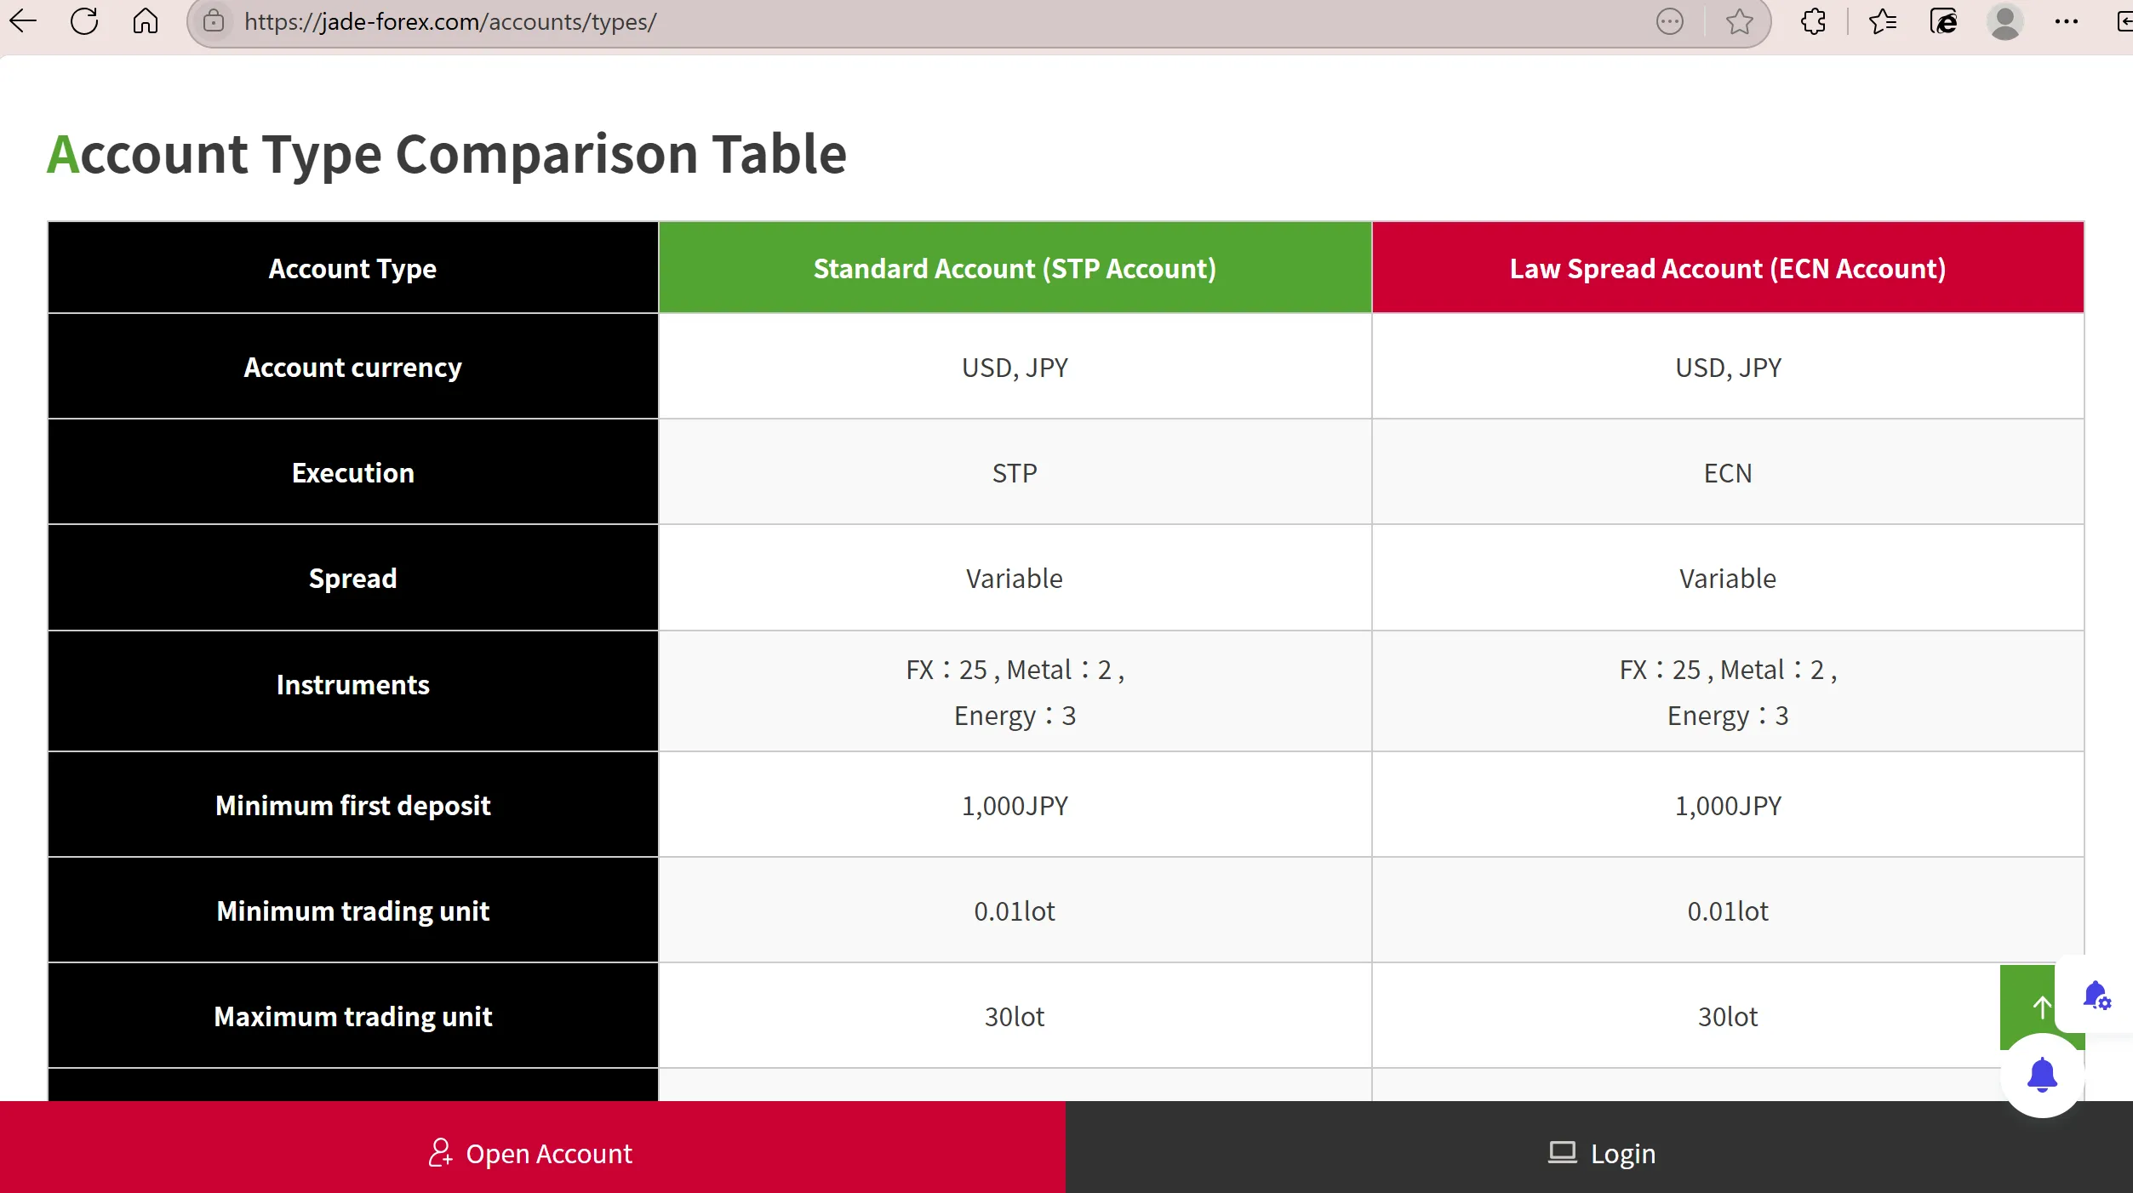Screen dimensions: 2133x1193
Task: Click the red Open Account button
Action: 532,1153
